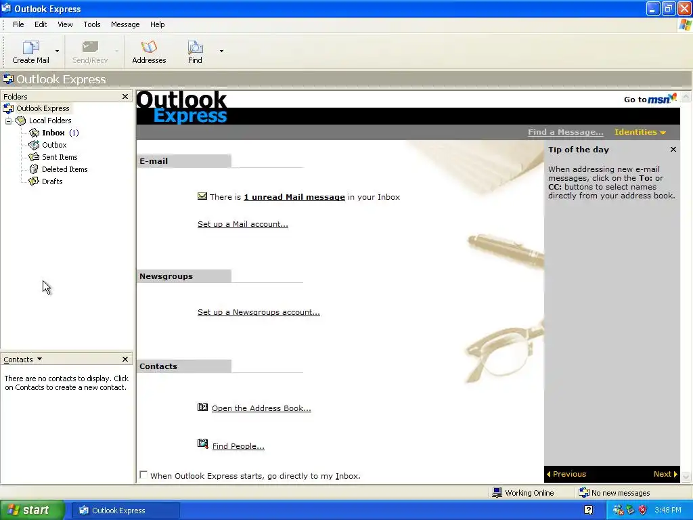
Task: Click the Create Mail toolbar icon
Action: (30, 47)
